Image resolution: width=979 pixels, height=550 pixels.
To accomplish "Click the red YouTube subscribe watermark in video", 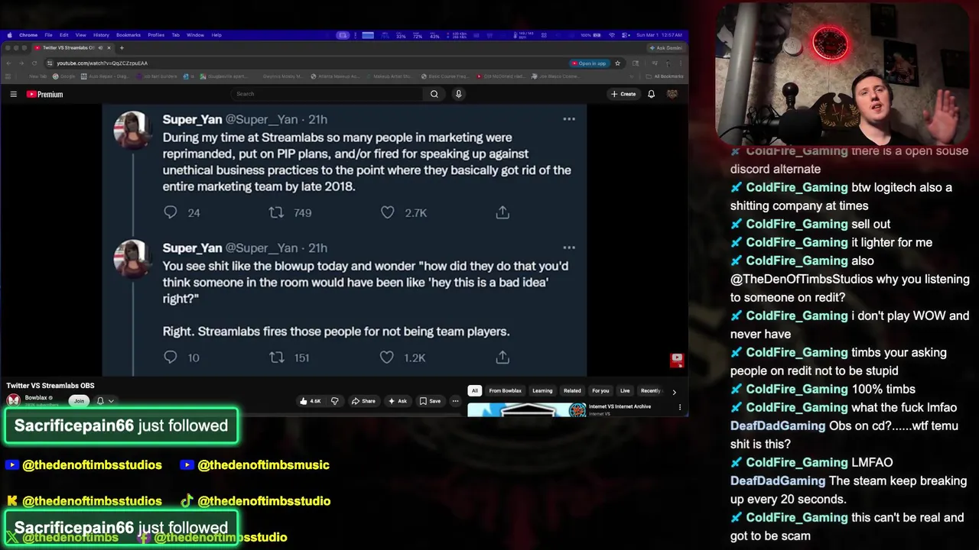I will tap(677, 359).
